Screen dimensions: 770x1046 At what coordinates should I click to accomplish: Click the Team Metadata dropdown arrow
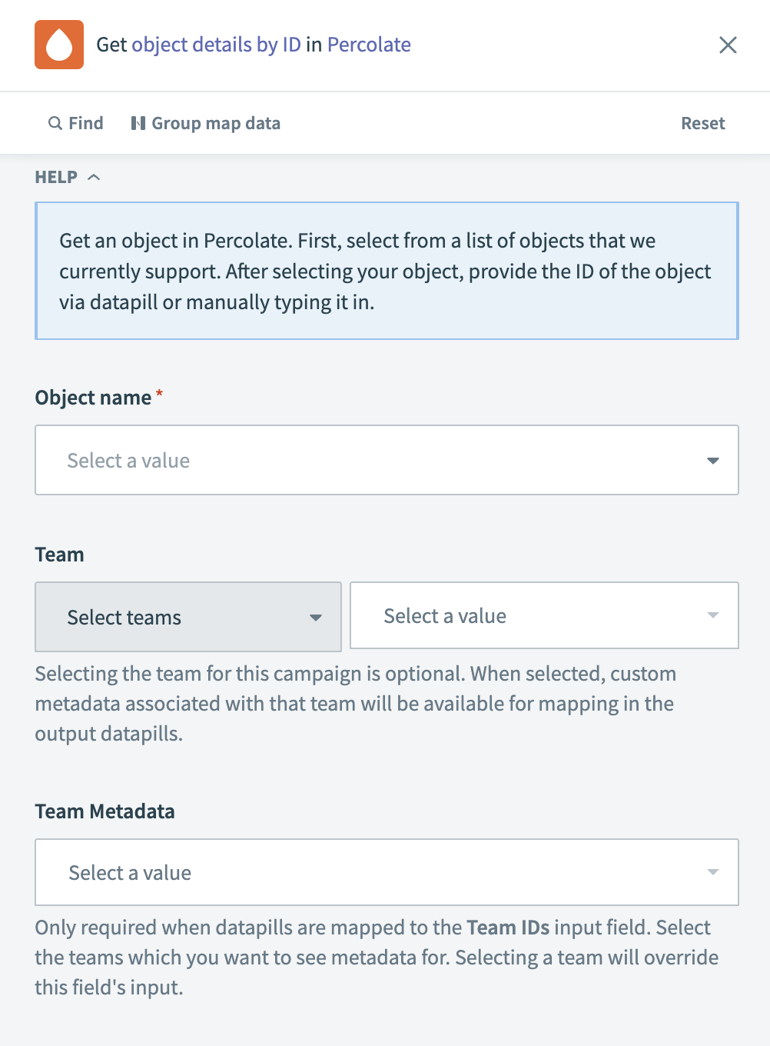[x=712, y=872]
